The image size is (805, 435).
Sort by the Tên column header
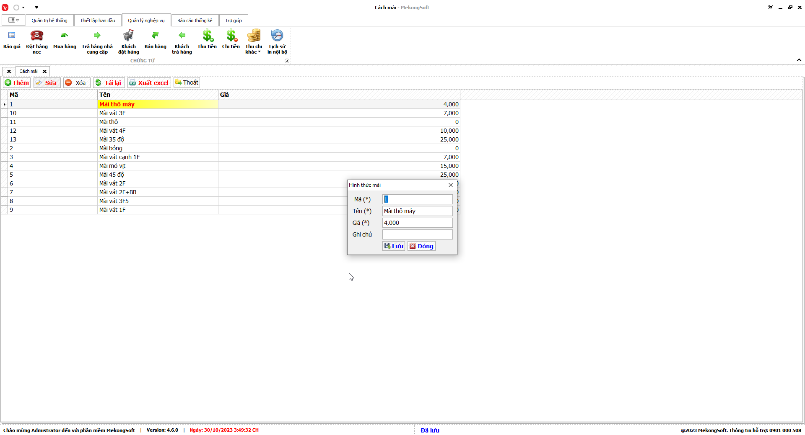(158, 95)
